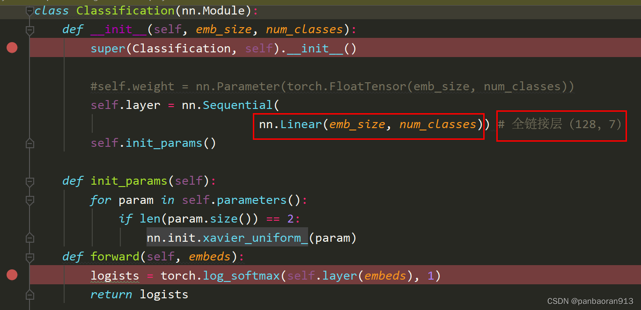
Task: Click the return keyword
Action: point(111,294)
